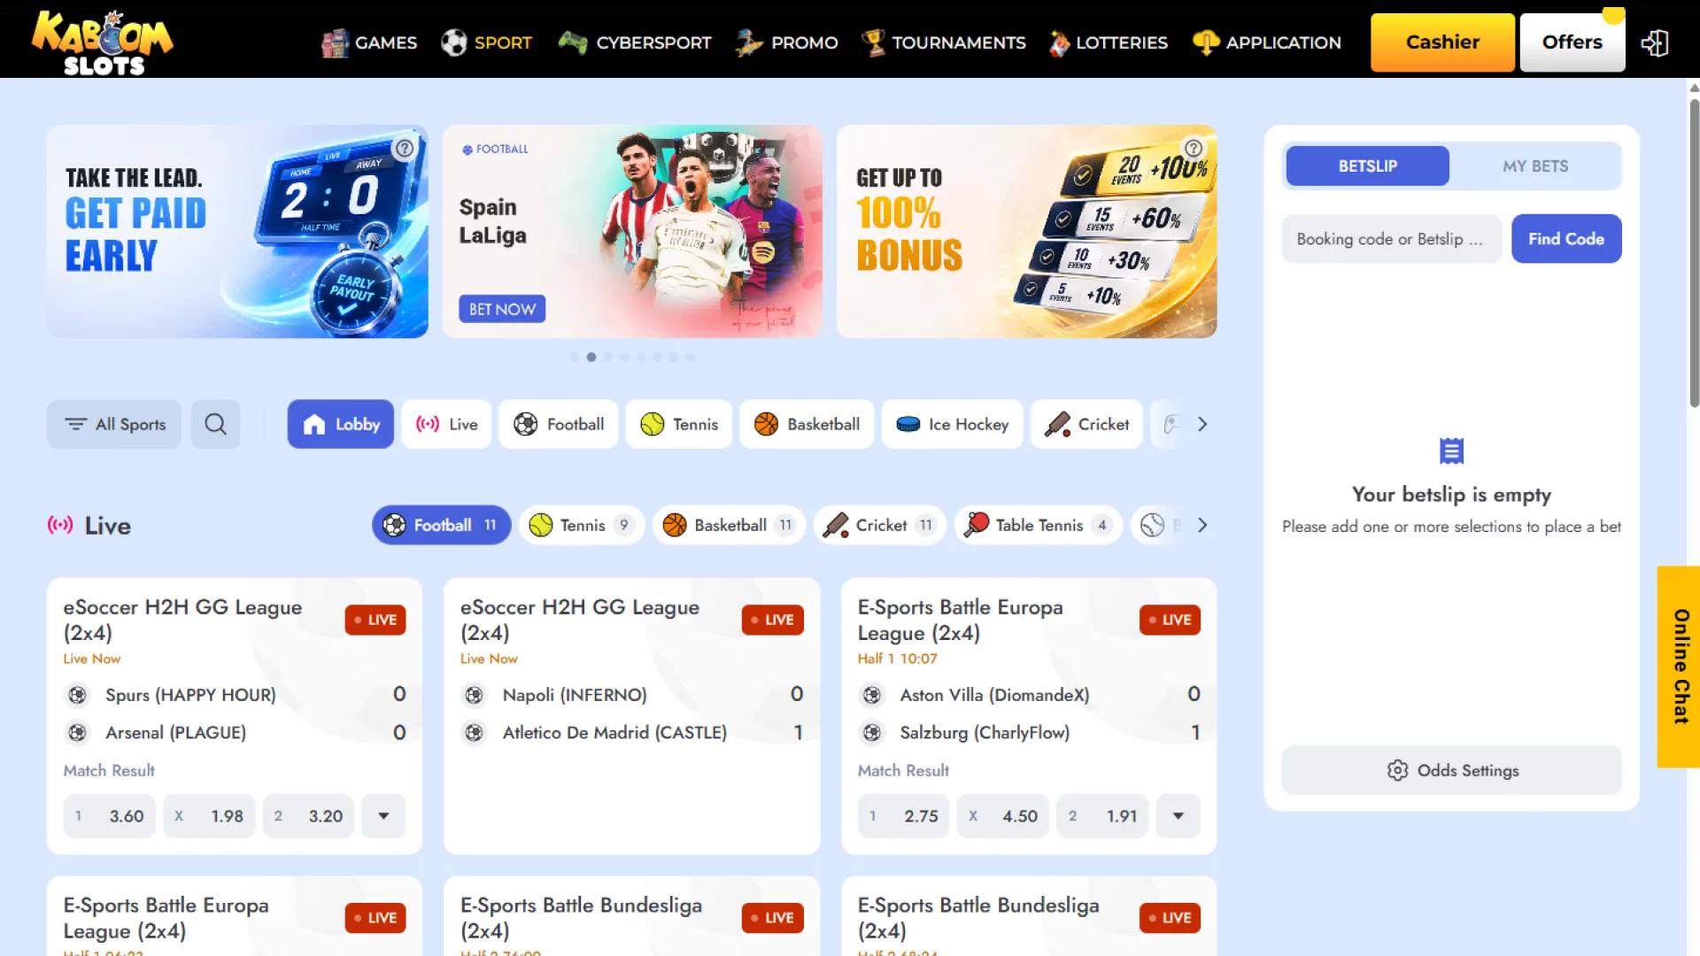
Task: Pick draw odds 1.98
Action: point(210,815)
